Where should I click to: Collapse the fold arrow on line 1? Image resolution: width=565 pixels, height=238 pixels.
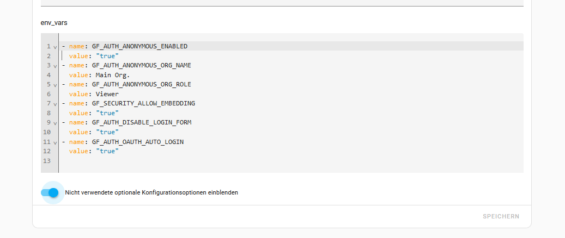[x=55, y=47]
